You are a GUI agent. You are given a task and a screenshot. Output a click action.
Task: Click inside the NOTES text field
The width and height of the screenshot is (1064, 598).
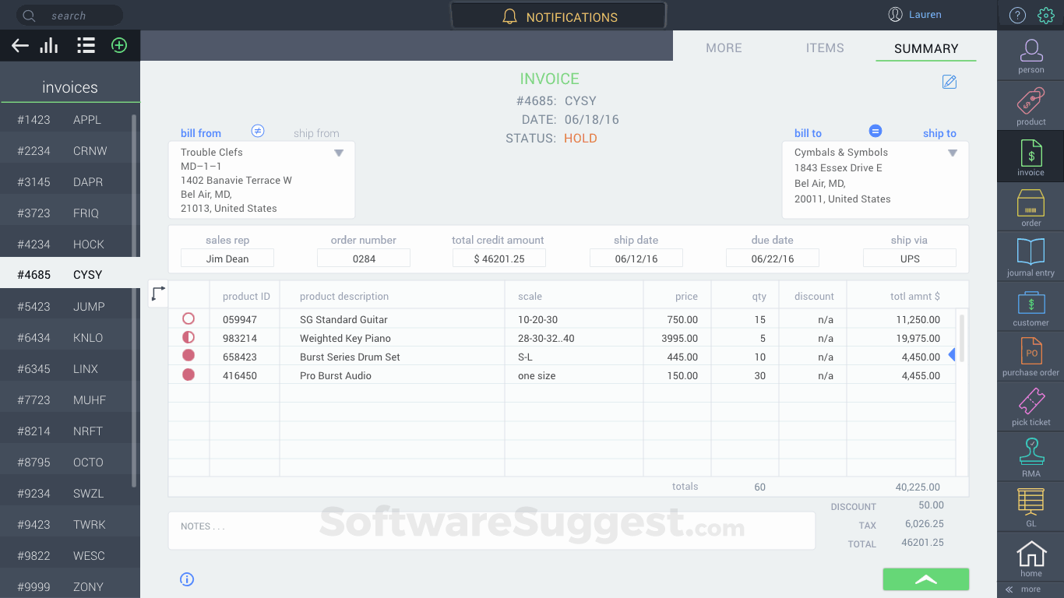pos(492,531)
